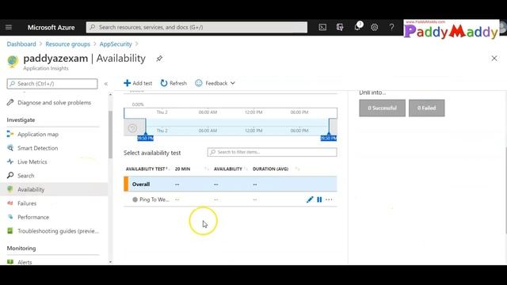This screenshot has width=507, height=285.
Task: Go to Resource groups breadcrumb
Action: click(x=67, y=44)
